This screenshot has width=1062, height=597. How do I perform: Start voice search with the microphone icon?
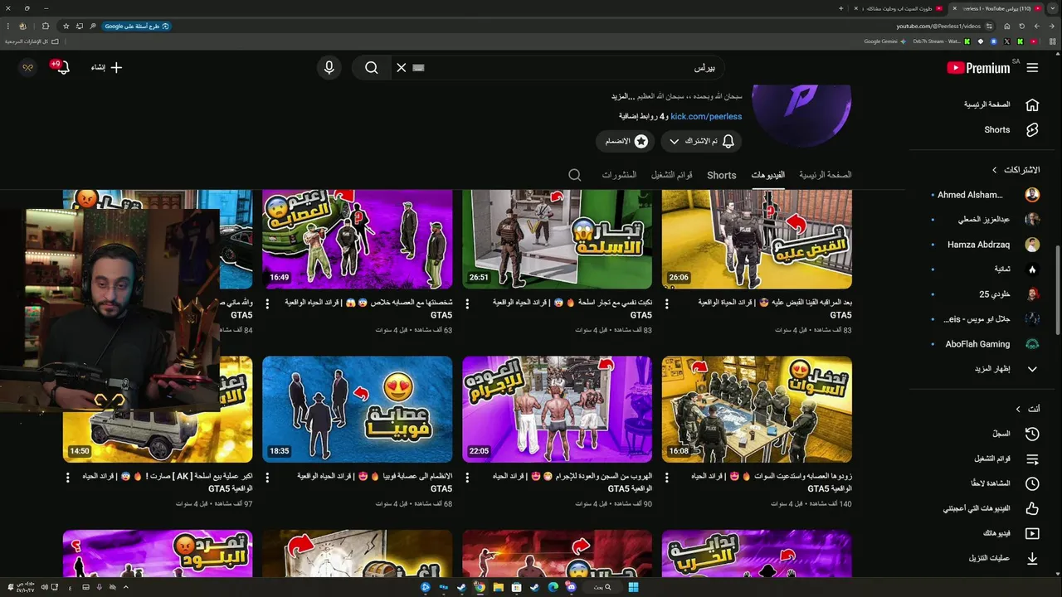click(329, 68)
